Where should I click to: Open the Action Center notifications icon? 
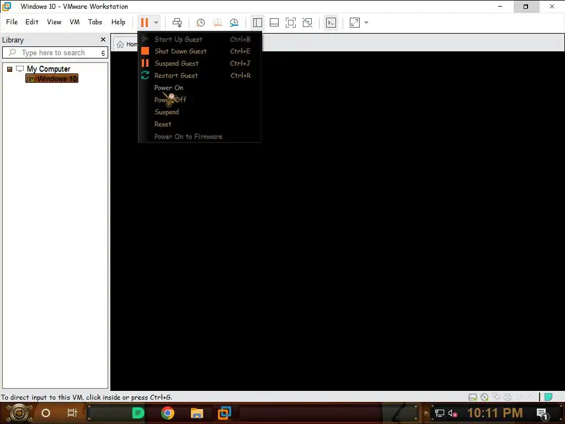[x=542, y=414]
